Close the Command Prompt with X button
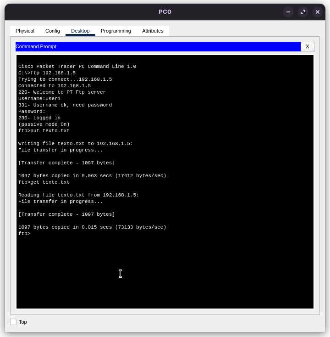This screenshot has width=330, height=337. [307, 46]
